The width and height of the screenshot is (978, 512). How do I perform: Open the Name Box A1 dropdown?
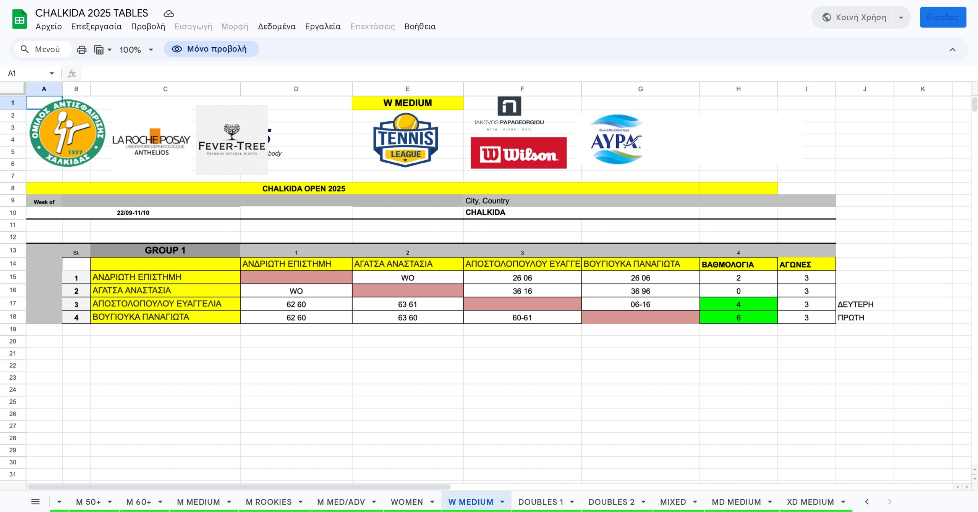tap(52, 73)
